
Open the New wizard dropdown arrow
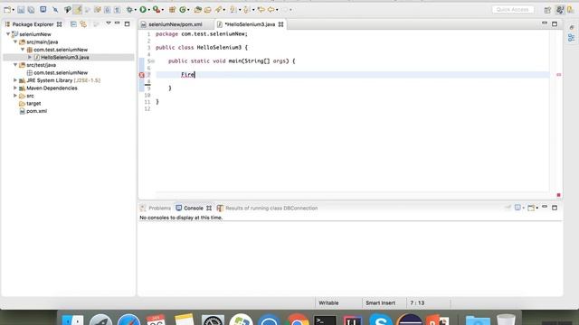tap(14, 10)
